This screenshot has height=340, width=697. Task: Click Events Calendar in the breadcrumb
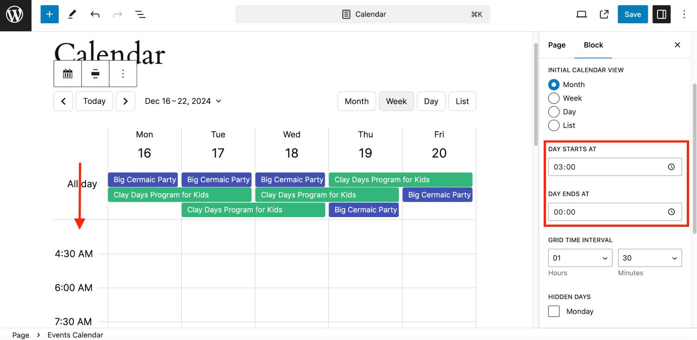[x=75, y=335]
